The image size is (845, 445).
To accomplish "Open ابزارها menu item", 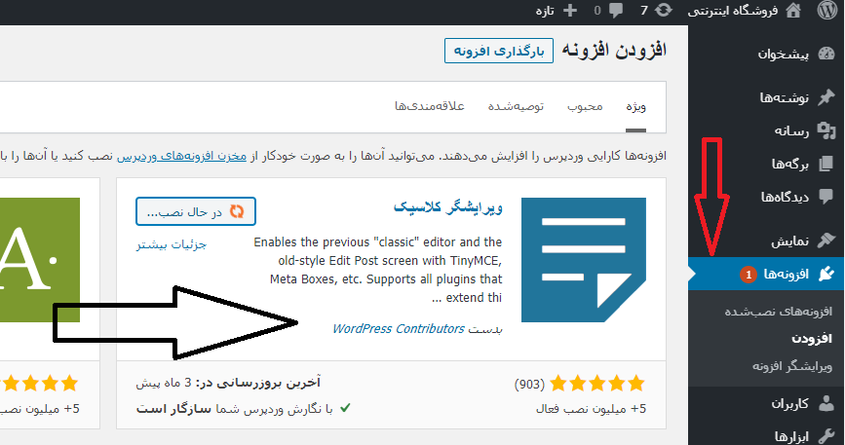I will tap(791, 436).
